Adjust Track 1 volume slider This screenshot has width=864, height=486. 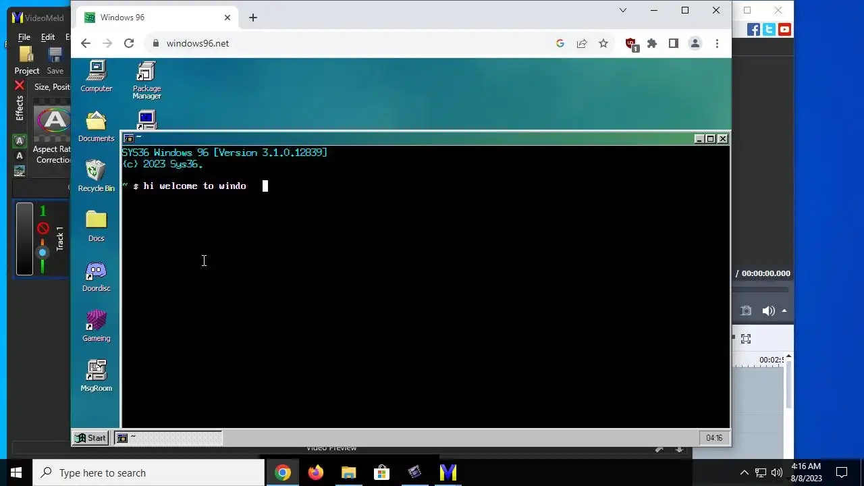(43, 252)
